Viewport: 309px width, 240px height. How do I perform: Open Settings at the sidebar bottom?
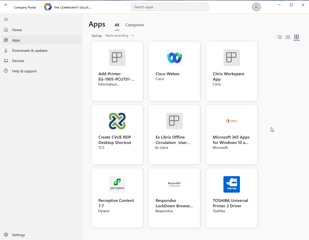coord(41,235)
